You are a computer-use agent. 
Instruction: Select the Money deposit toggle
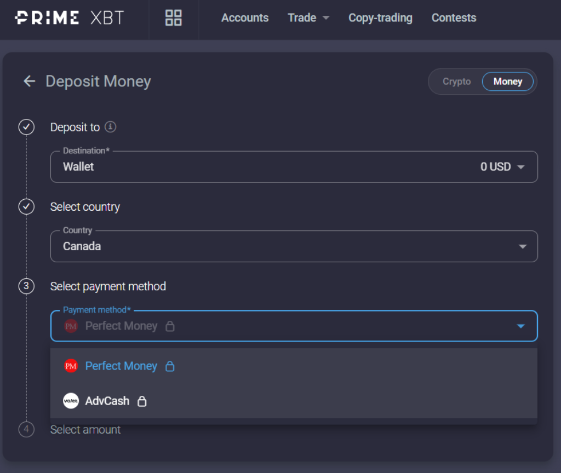coord(507,82)
